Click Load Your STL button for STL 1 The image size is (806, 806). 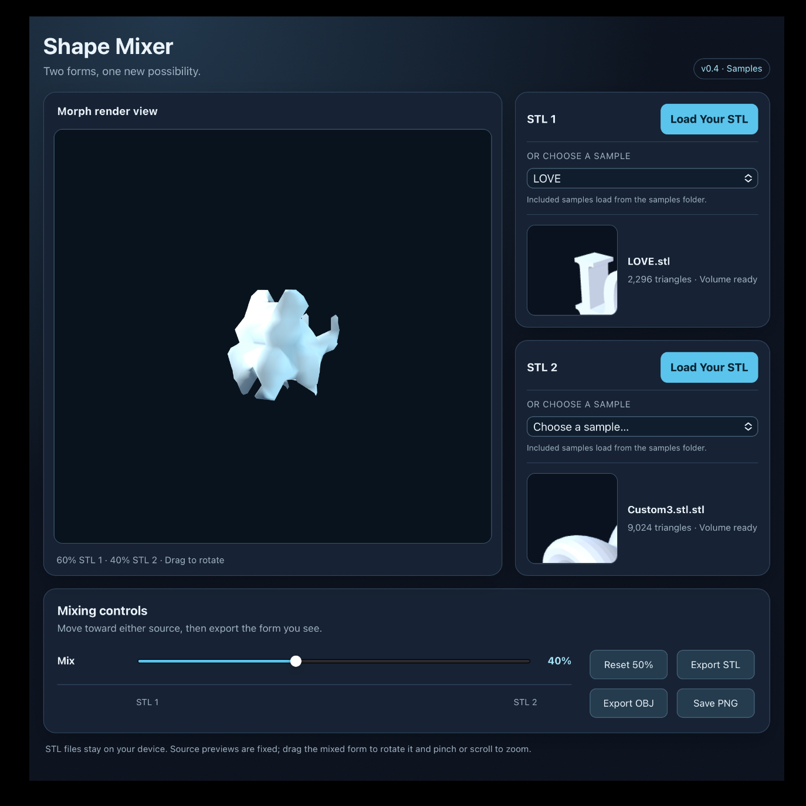[709, 119]
